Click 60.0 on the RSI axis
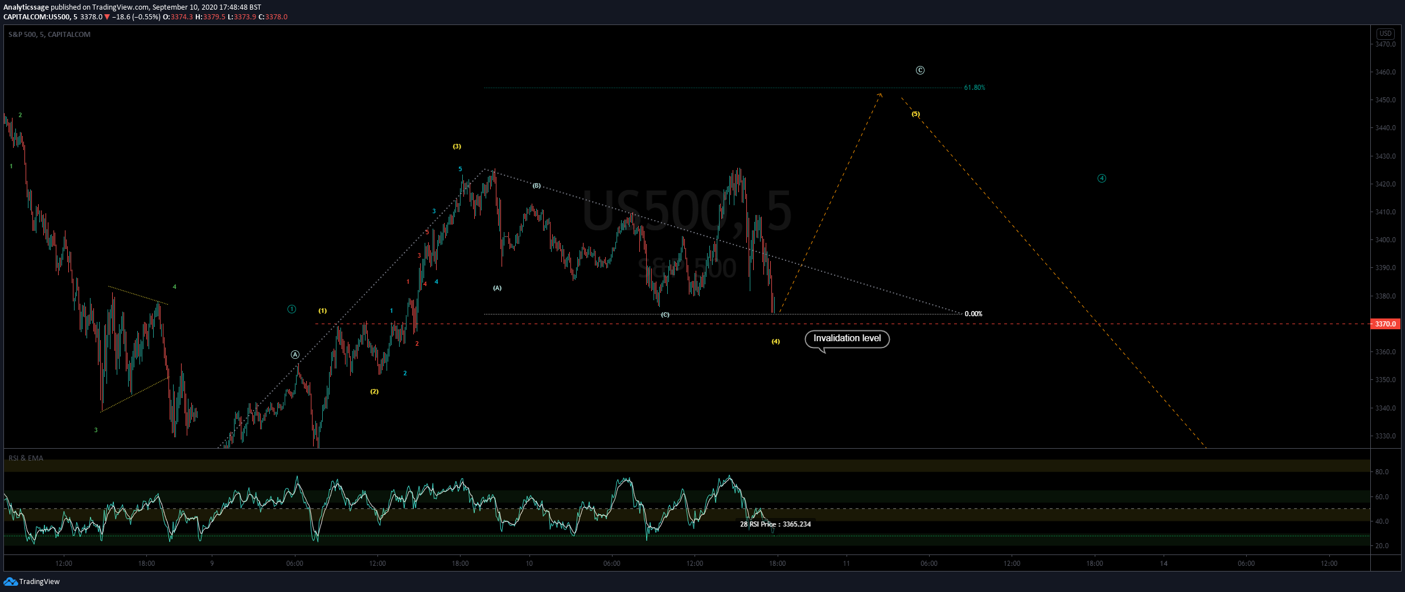The height and width of the screenshot is (592, 1405). (1382, 497)
